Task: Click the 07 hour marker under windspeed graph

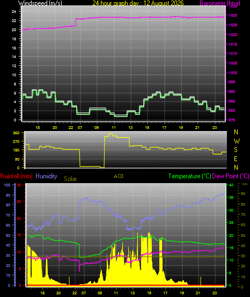Action: [80, 128]
